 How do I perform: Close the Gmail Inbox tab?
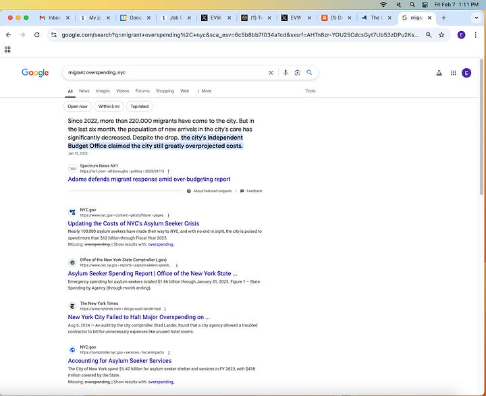(67, 18)
